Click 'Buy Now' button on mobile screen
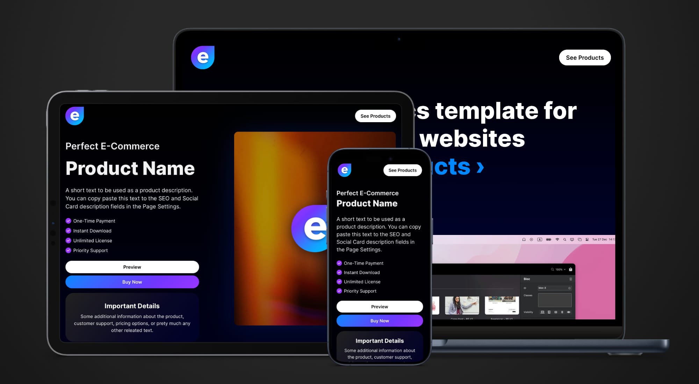 (379, 320)
